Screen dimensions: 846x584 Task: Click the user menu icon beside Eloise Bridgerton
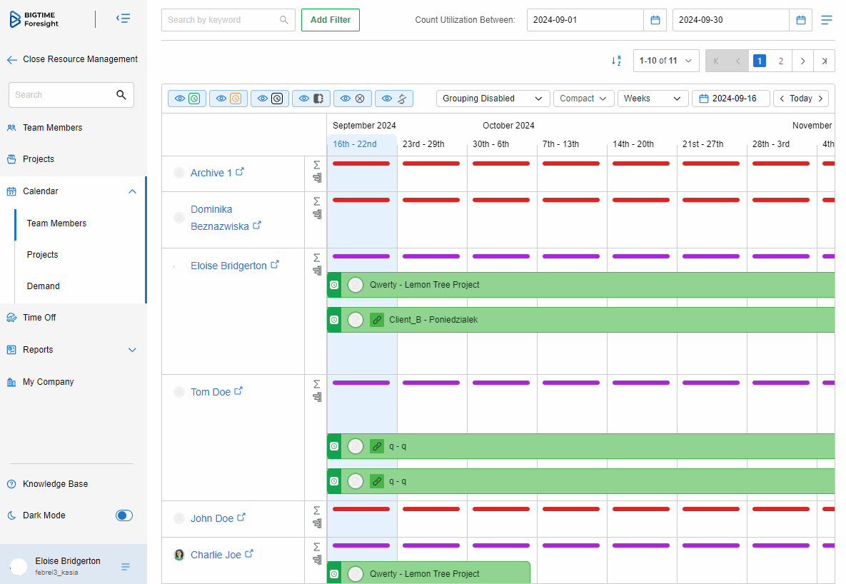[126, 567]
